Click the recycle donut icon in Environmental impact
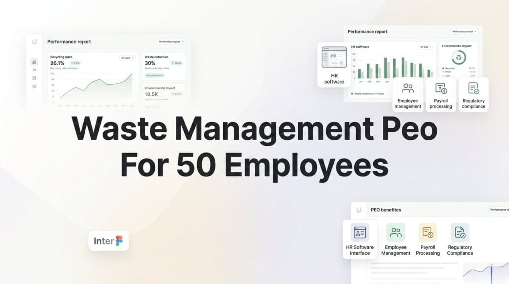The image size is (509, 284). (459, 58)
